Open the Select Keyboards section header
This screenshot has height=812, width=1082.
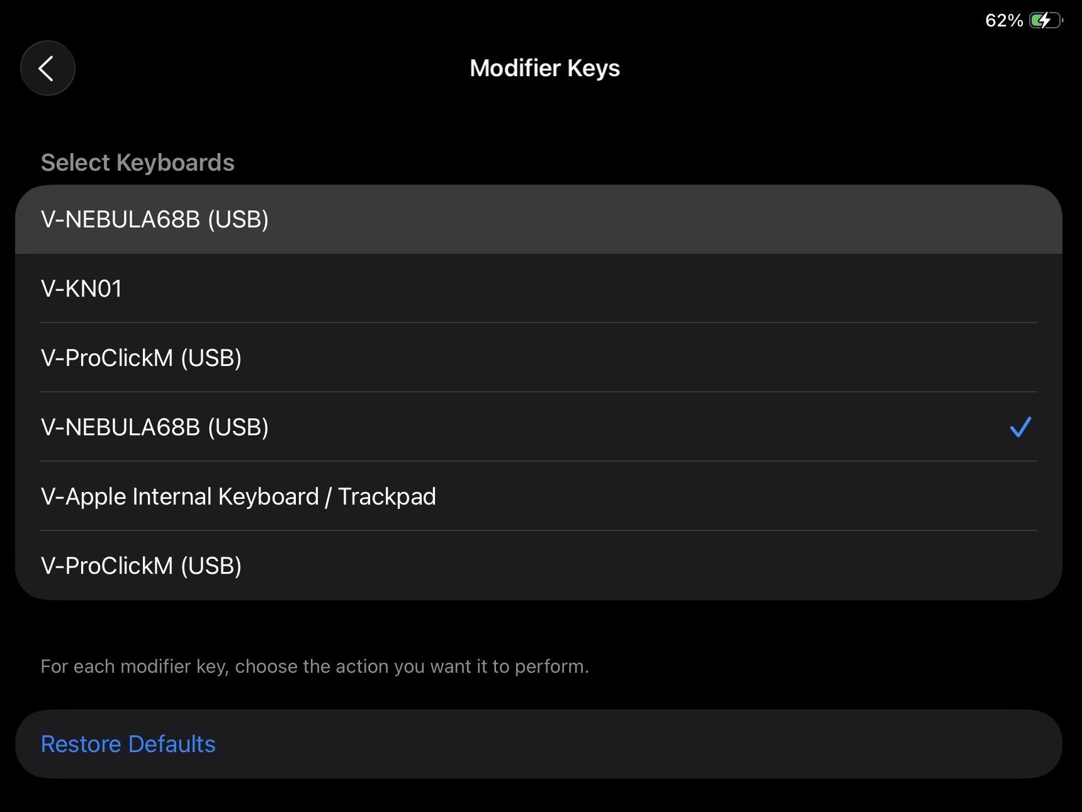tap(137, 162)
